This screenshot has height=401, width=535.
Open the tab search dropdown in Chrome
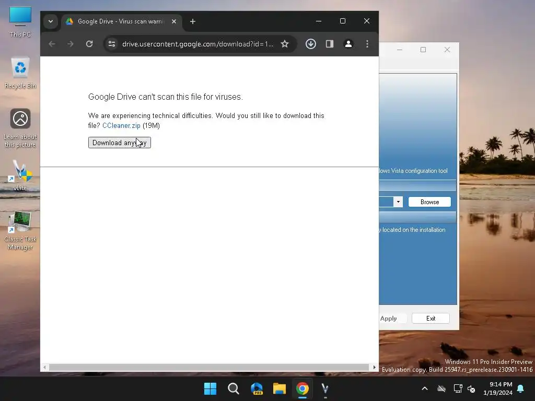click(51, 21)
